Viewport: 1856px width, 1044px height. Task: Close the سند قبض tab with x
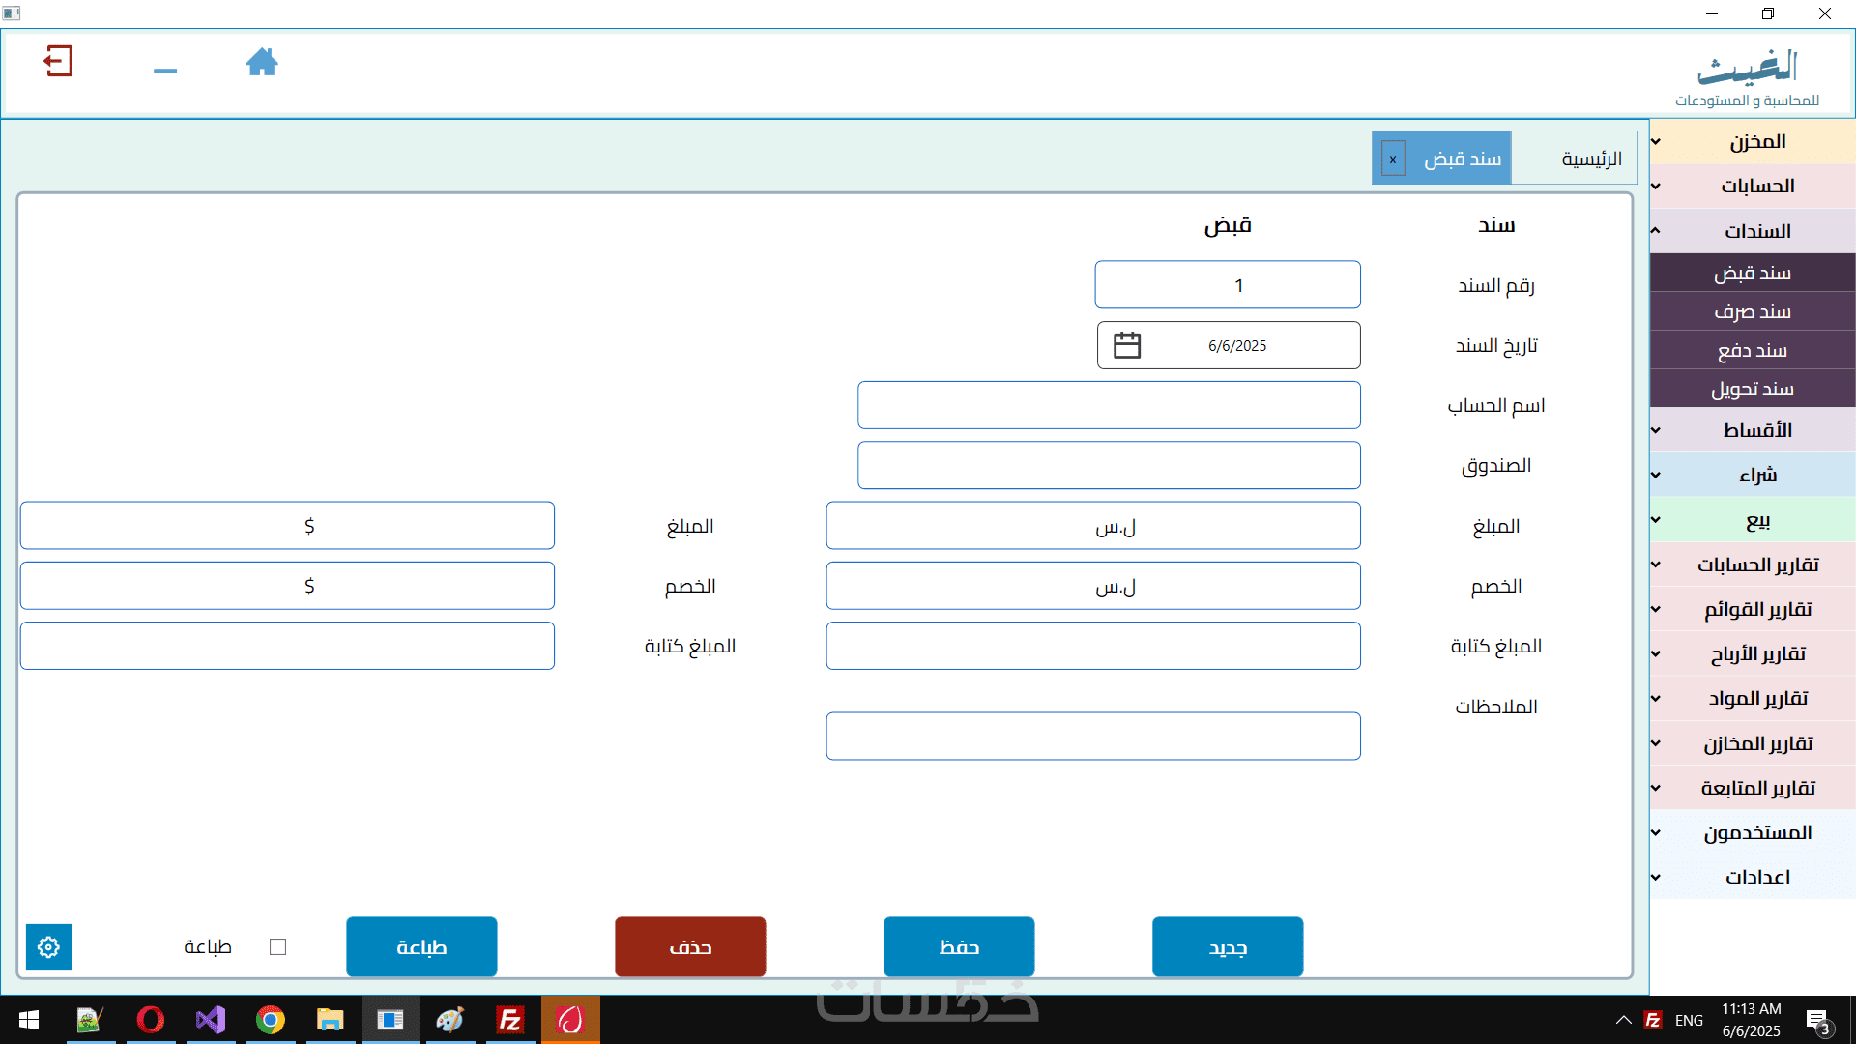(x=1393, y=159)
